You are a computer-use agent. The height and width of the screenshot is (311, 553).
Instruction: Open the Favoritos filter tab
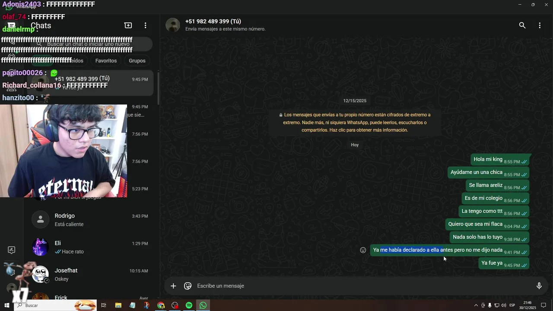pyautogui.click(x=106, y=61)
